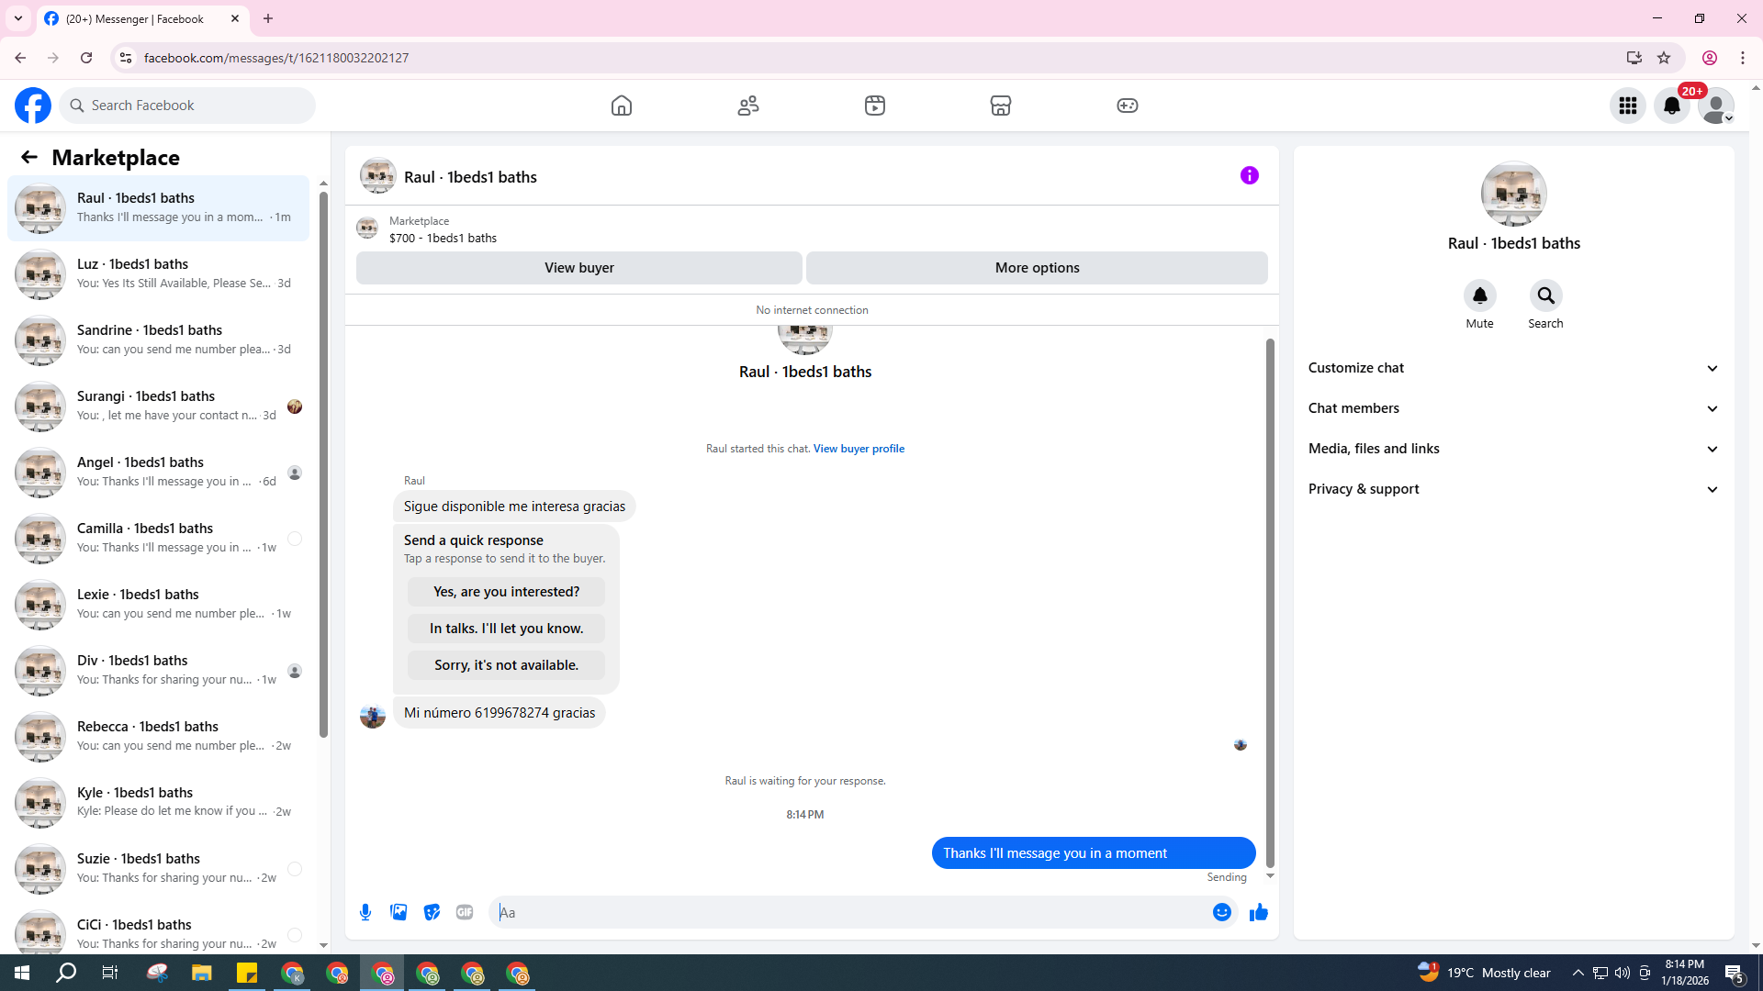Viewport: 1763px width, 991px height.
Task: Expand the Customize chat section
Action: click(x=1512, y=368)
